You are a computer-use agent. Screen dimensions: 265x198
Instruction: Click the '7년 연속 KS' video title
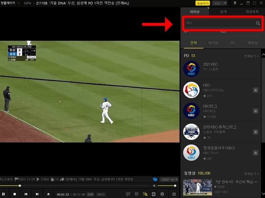(236, 182)
